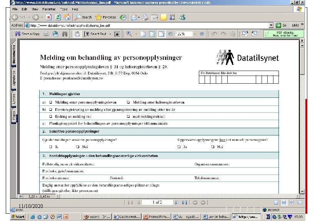The image size is (315, 221).
Task: Click the Windows Start button
Action: [18, 217]
